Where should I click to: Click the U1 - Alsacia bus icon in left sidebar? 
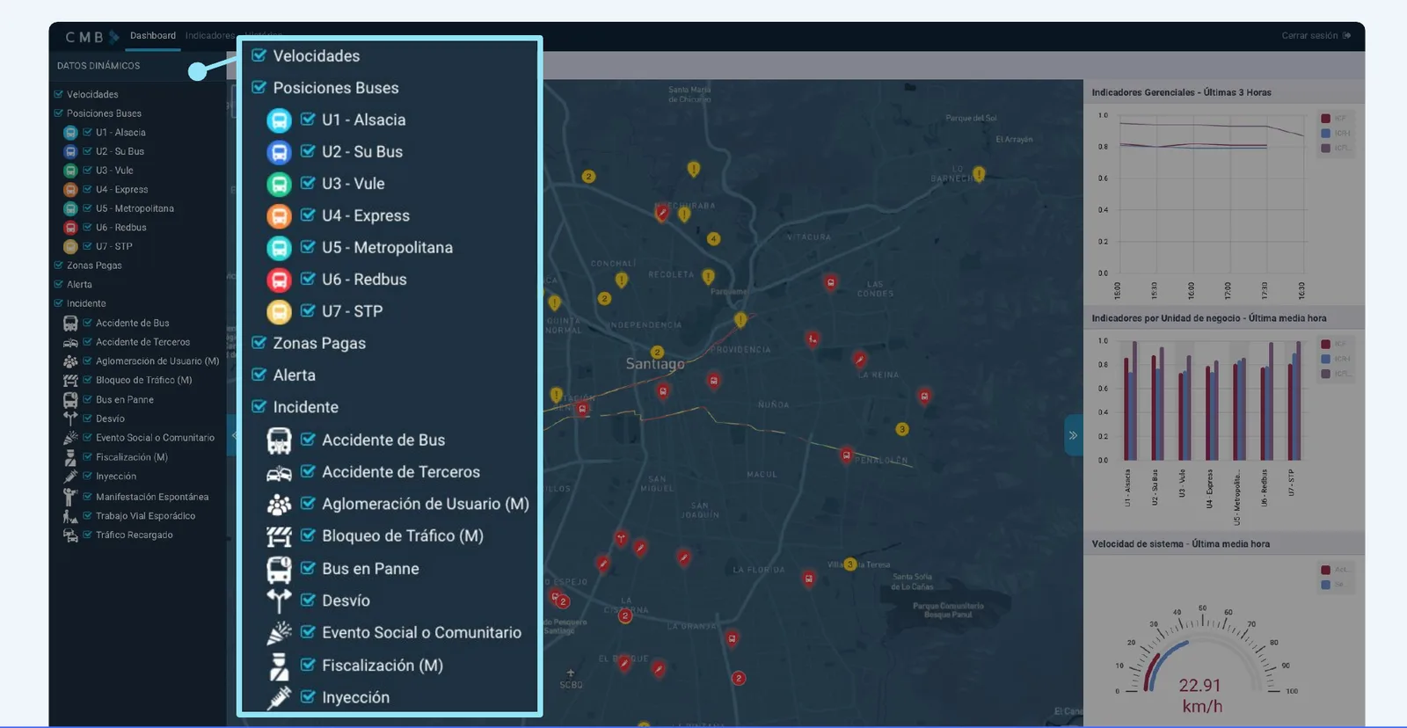(x=70, y=133)
